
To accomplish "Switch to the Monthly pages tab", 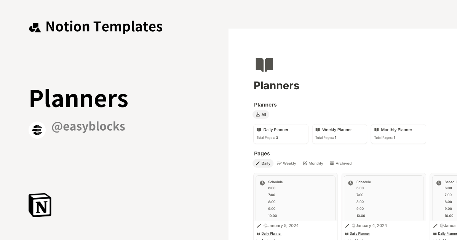I will coord(313,163).
